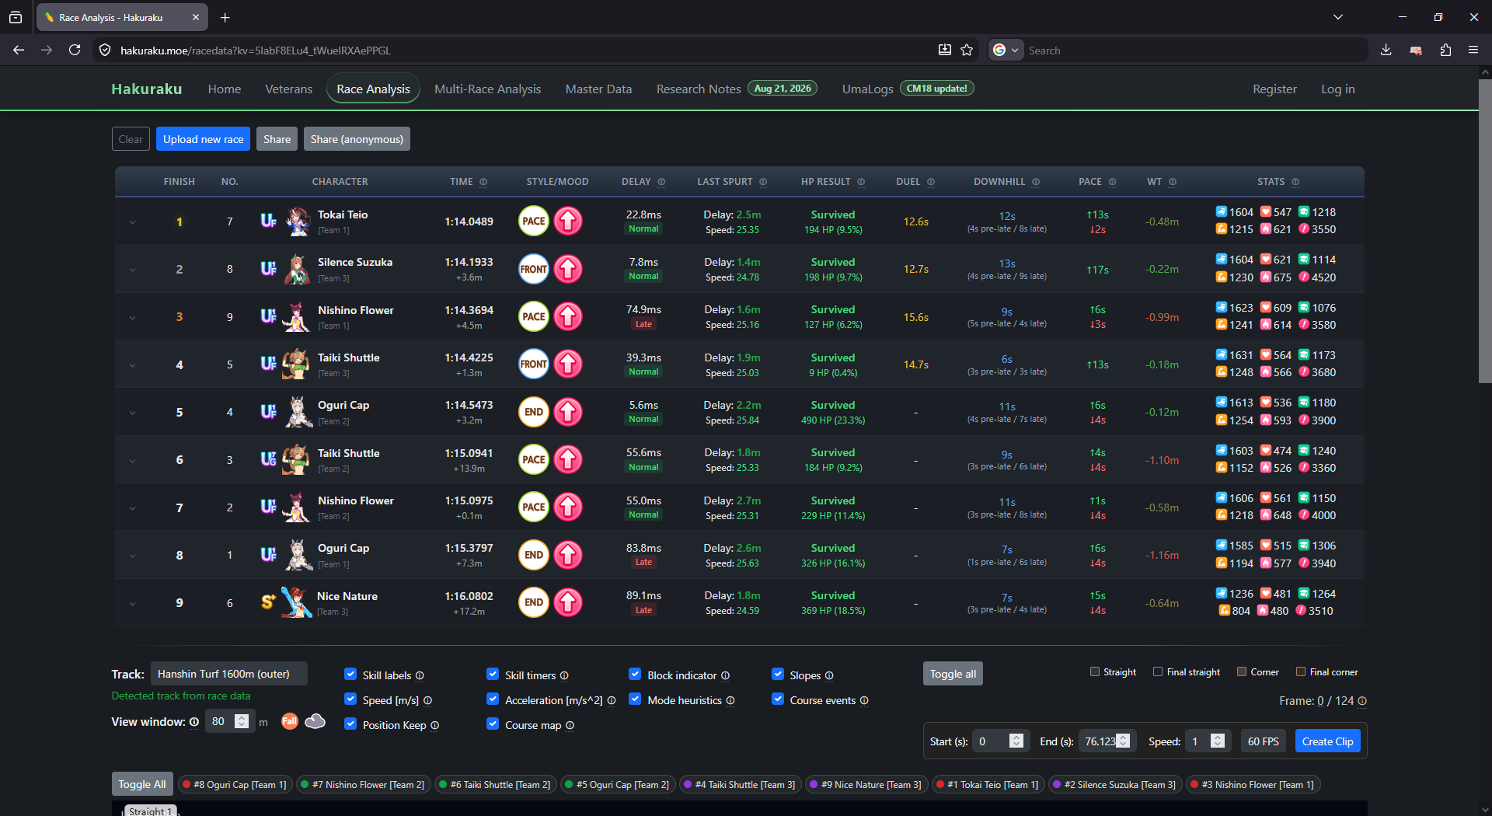
Task: Click the Toggle all overlays button
Action: click(x=953, y=674)
